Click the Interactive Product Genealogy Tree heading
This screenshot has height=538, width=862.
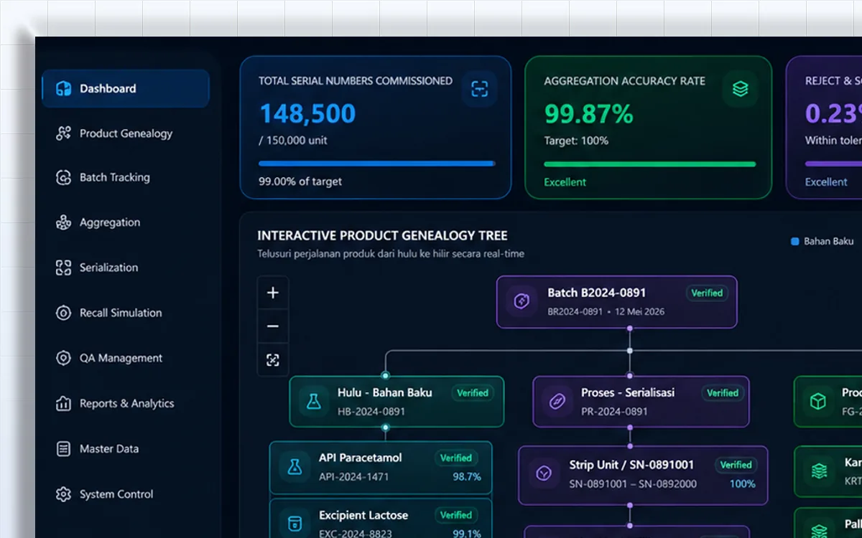point(382,235)
